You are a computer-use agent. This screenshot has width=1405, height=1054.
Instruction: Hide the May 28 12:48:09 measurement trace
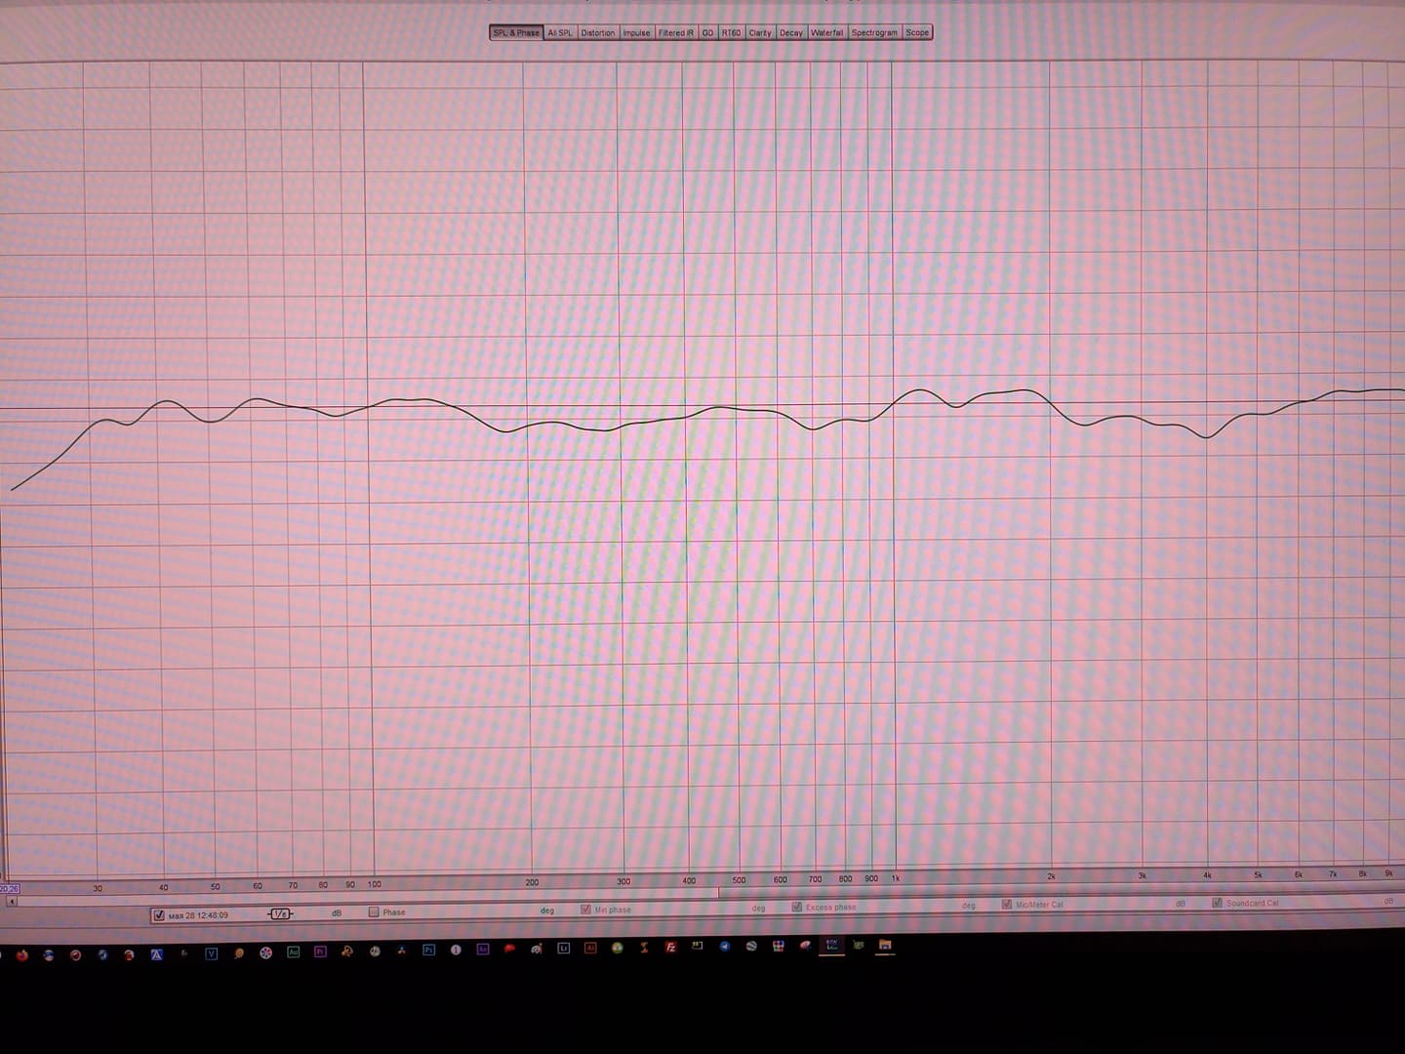pos(159,915)
